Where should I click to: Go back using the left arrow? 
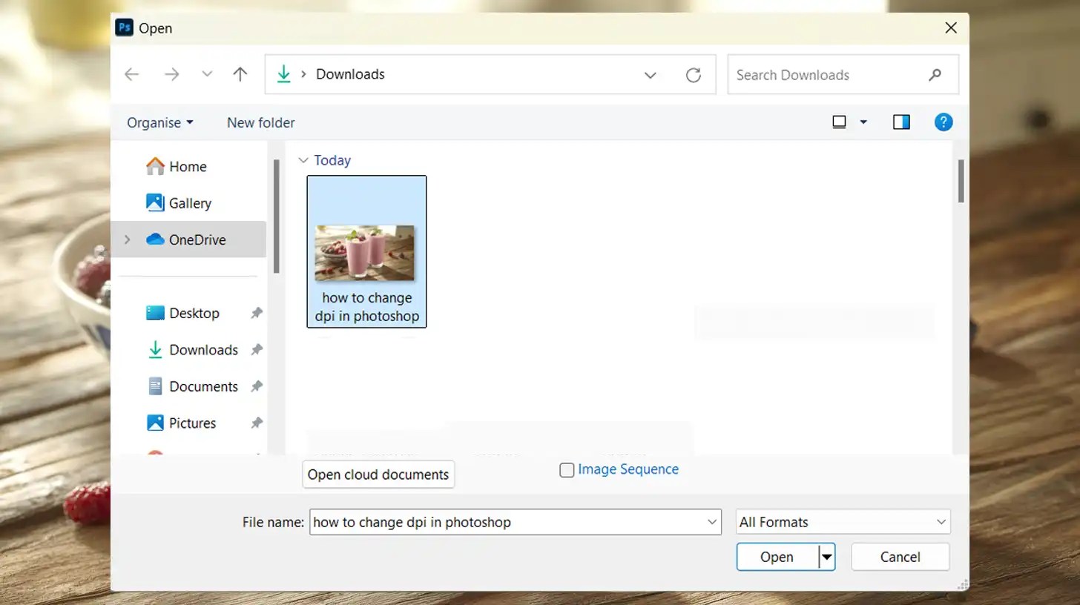(x=131, y=74)
